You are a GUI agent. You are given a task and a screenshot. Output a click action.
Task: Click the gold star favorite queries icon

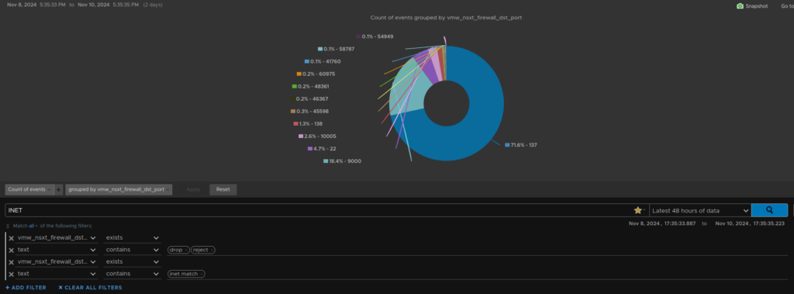pos(637,210)
